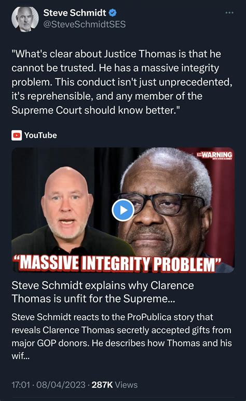Select the Steve Schmidt display name
The width and height of the screenshot is (246, 401).
75,12
